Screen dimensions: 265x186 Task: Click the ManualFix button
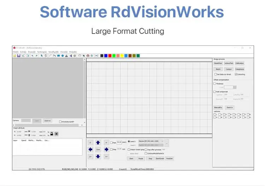(x=218, y=107)
